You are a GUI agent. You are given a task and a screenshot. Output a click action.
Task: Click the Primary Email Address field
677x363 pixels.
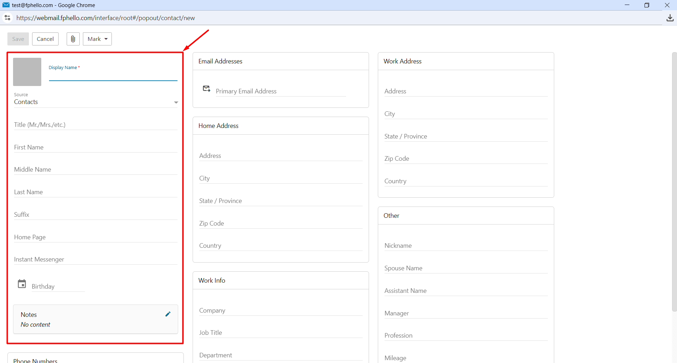(281, 91)
